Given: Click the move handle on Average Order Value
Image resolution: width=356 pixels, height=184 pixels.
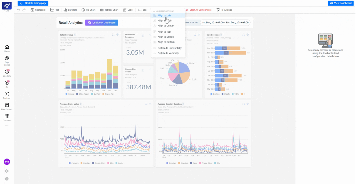Looking at the screenshot, I should click(150, 104).
